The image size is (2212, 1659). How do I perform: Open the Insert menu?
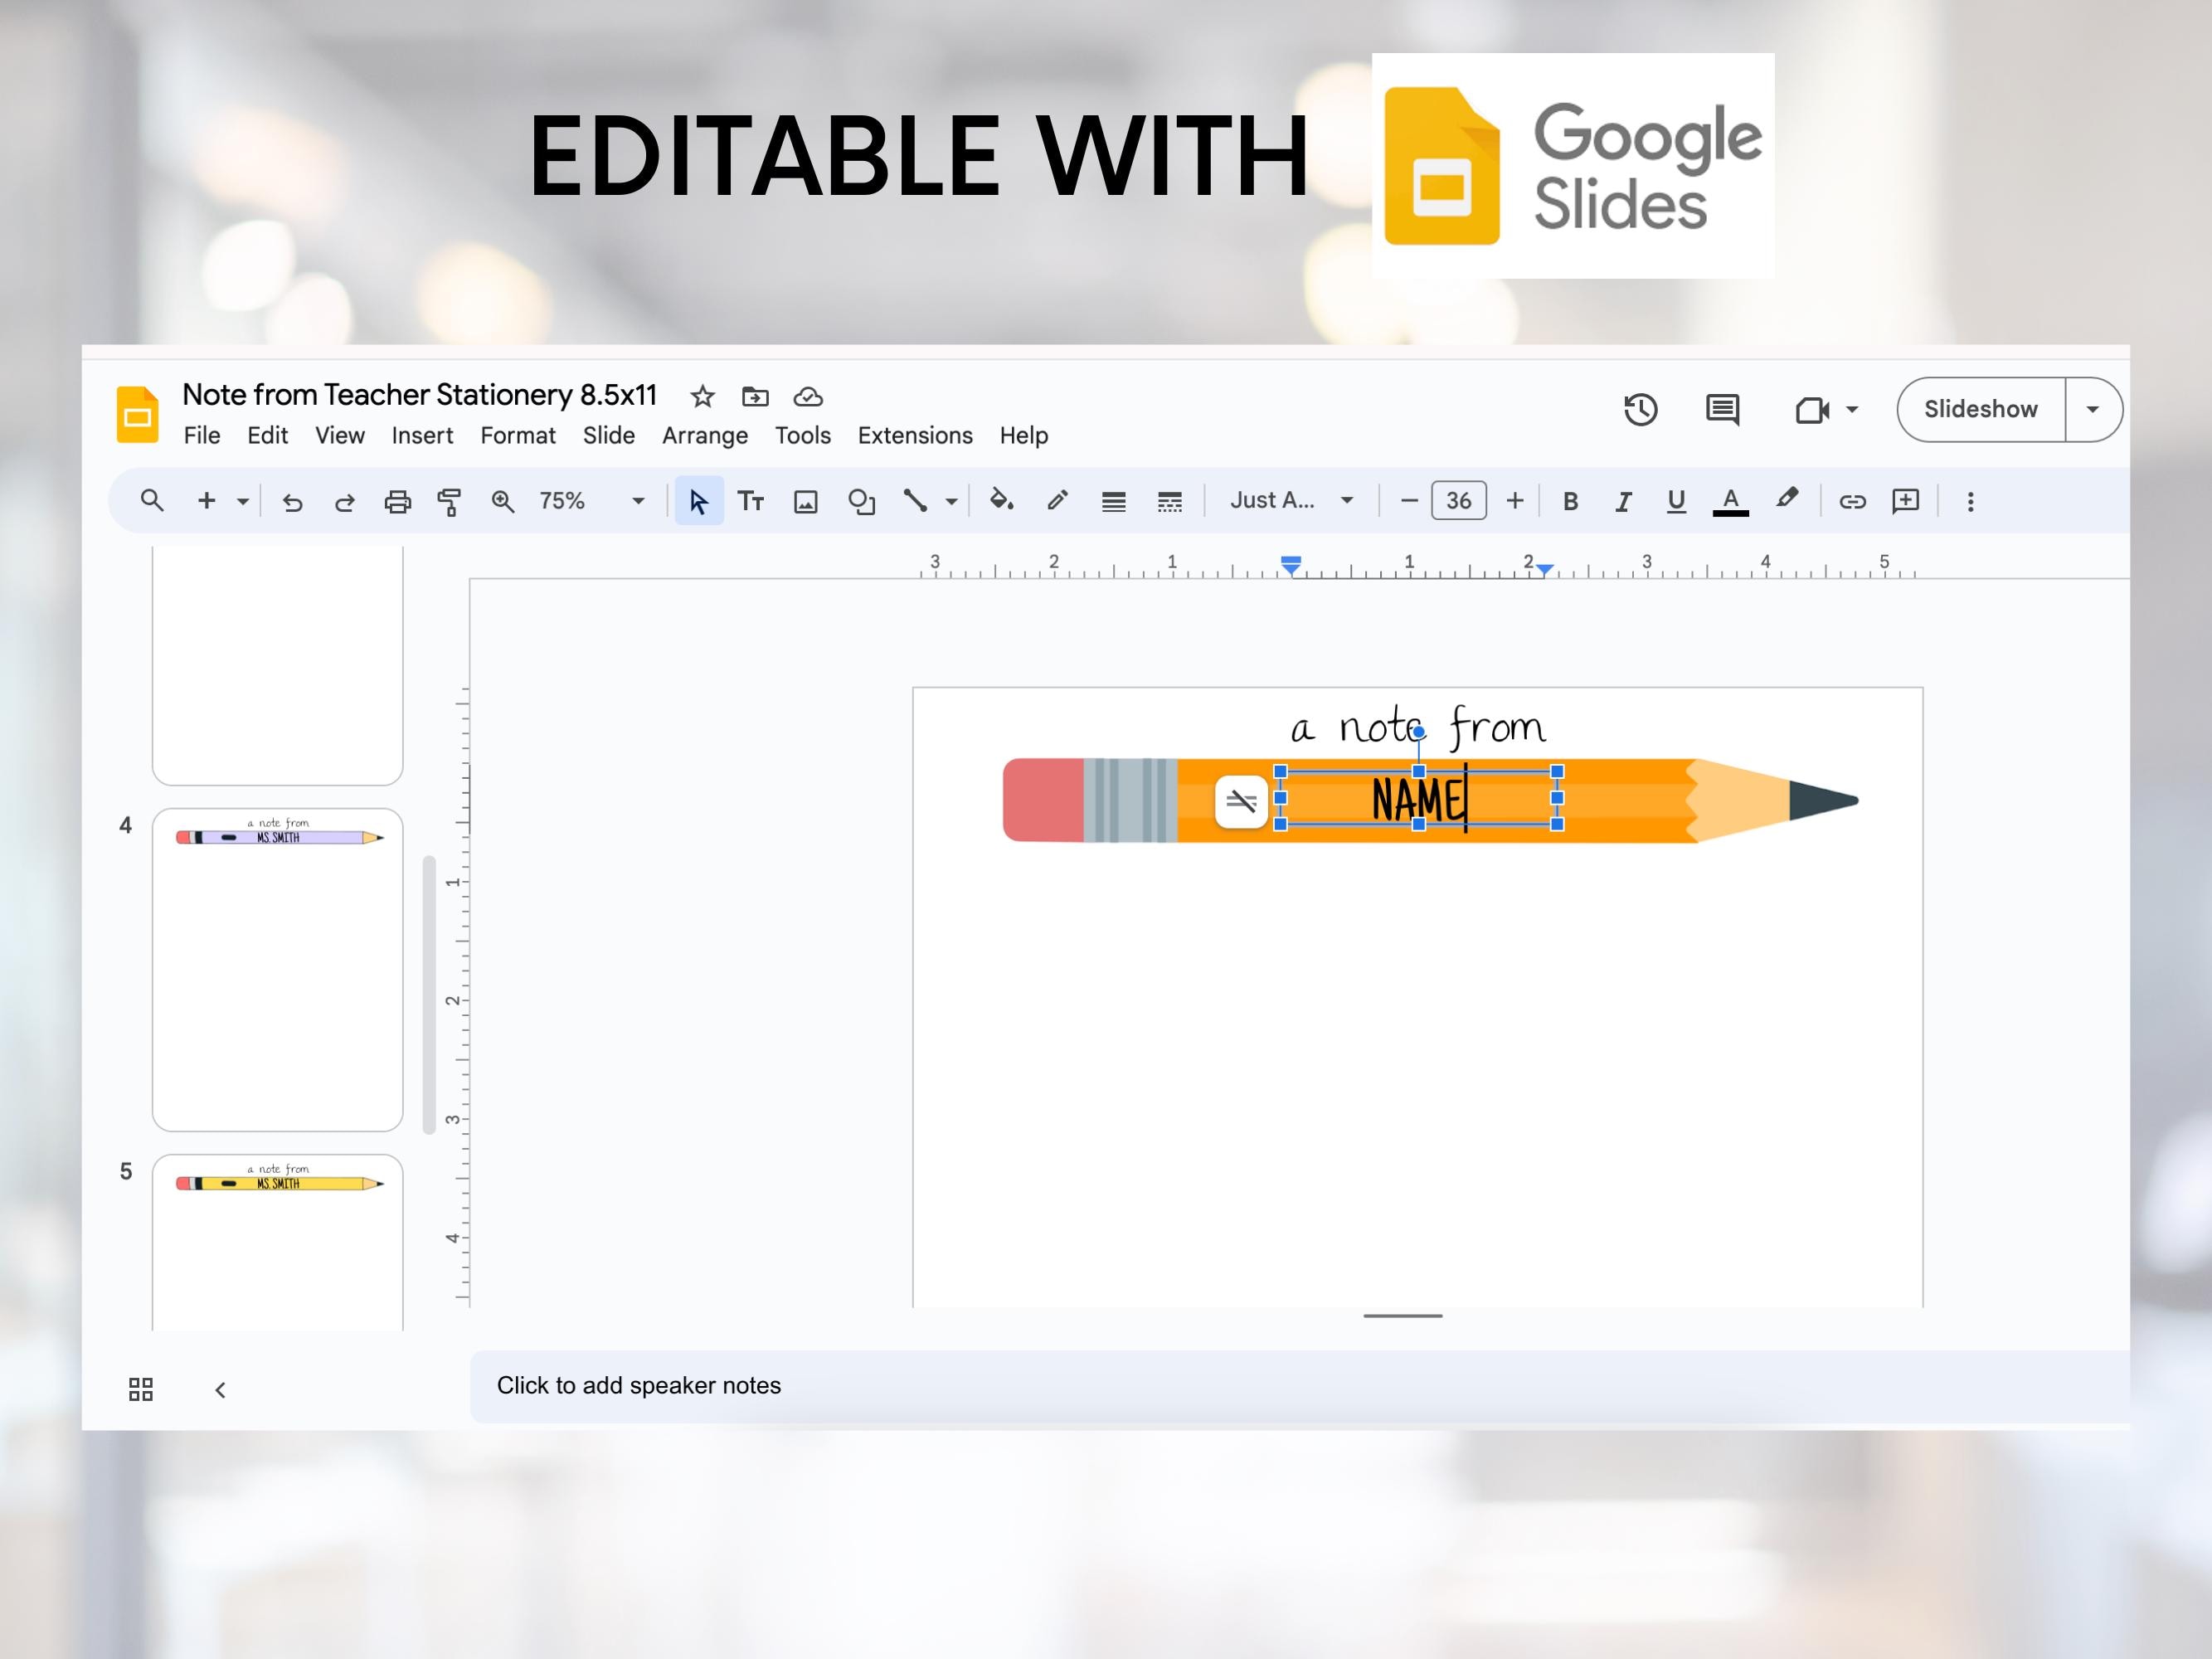(x=422, y=435)
